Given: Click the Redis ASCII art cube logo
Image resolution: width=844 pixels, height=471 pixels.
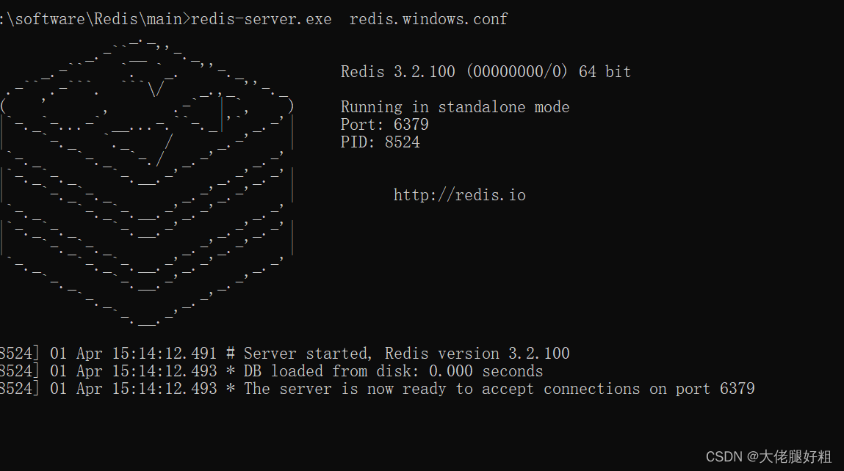Looking at the screenshot, I should click(x=147, y=183).
